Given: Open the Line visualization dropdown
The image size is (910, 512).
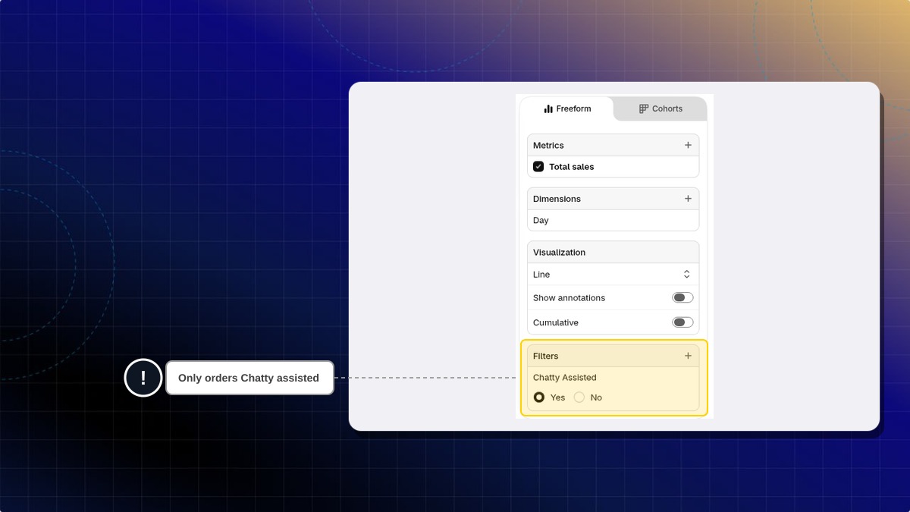Looking at the screenshot, I should click(x=613, y=275).
